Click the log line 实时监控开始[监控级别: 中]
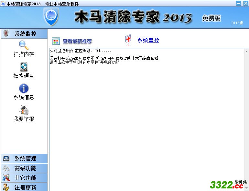 (x=80, y=51)
